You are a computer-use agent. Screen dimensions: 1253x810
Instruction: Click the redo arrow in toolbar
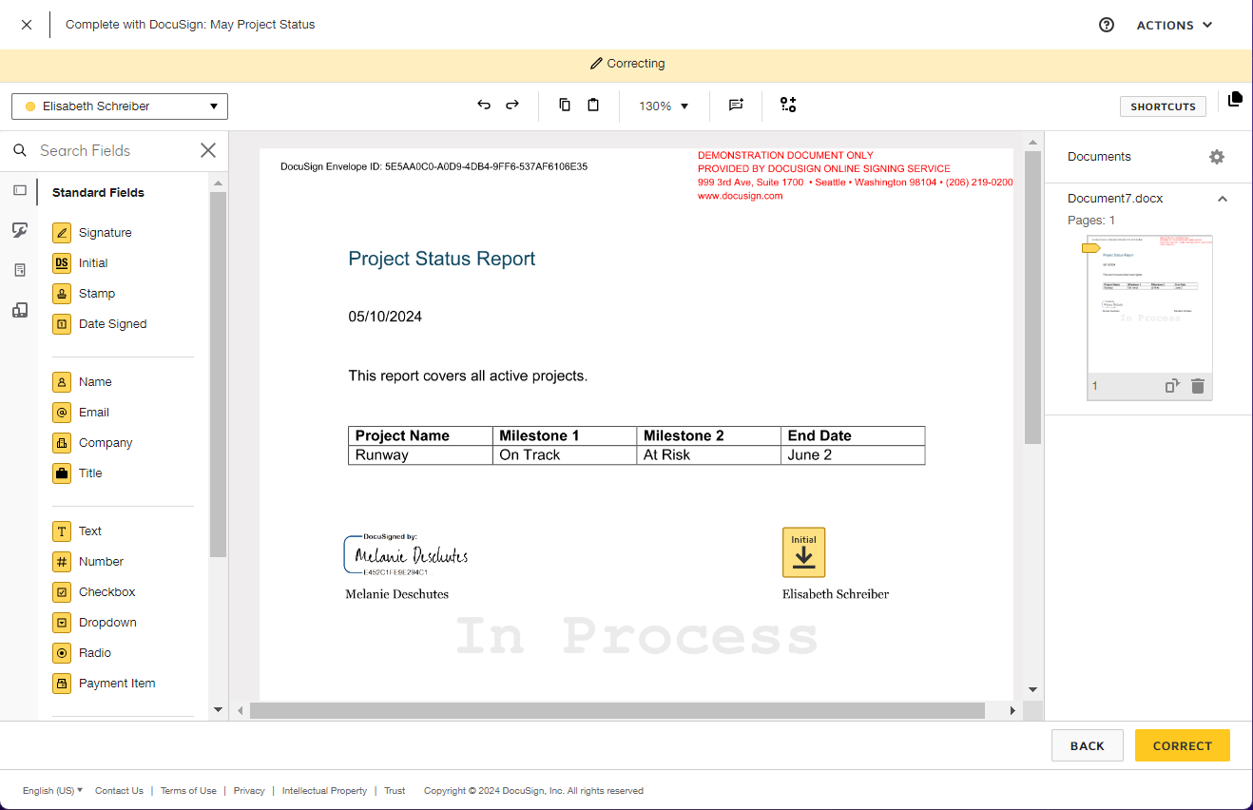pyautogui.click(x=512, y=106)
